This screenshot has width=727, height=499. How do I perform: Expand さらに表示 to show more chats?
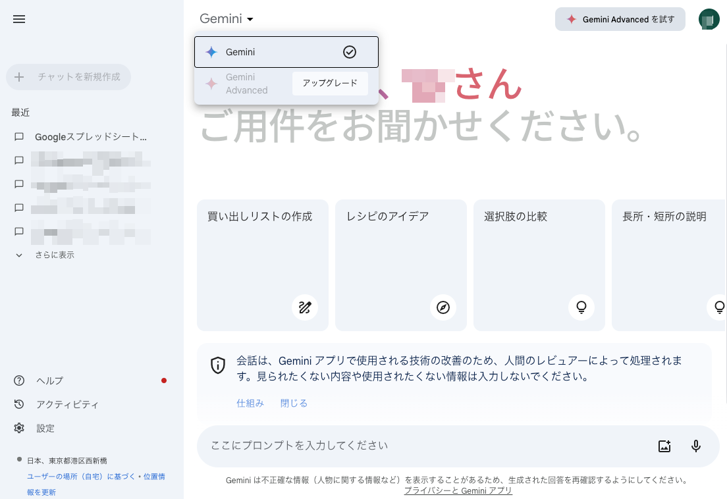(x=54, y=255)
